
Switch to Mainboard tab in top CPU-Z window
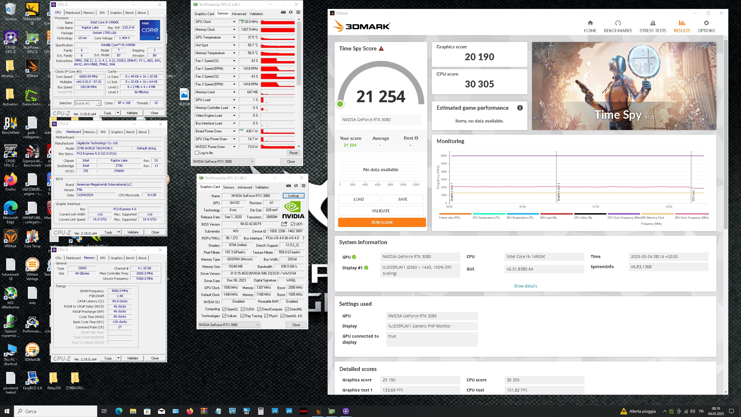[x=73, y=13]
